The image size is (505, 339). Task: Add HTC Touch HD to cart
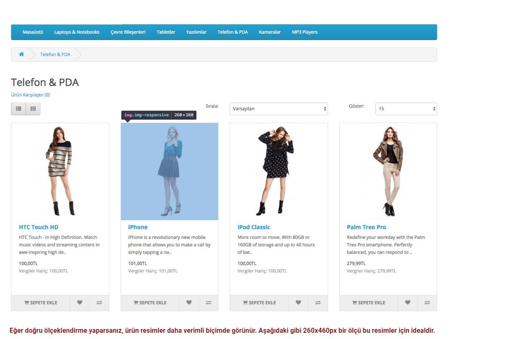pos(41,303)
